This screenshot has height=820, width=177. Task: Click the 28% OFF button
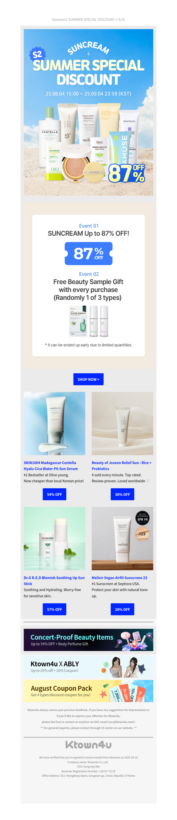[x=123, y=609]
